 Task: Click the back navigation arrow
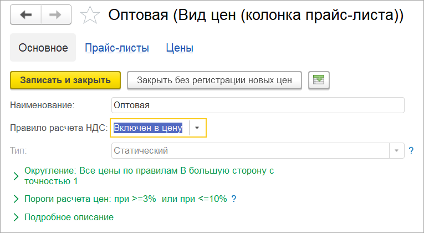tap(26, 16)
